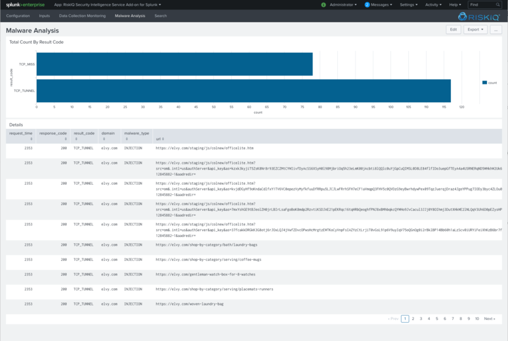Click the first officelite.htm URL cell
This screenshot has height=341, width=508.
(204, 148)
